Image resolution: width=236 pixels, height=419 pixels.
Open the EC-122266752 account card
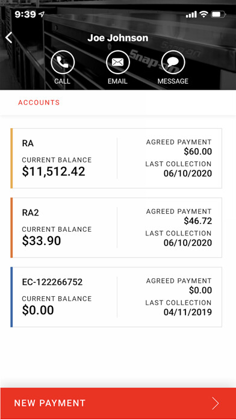116,297
